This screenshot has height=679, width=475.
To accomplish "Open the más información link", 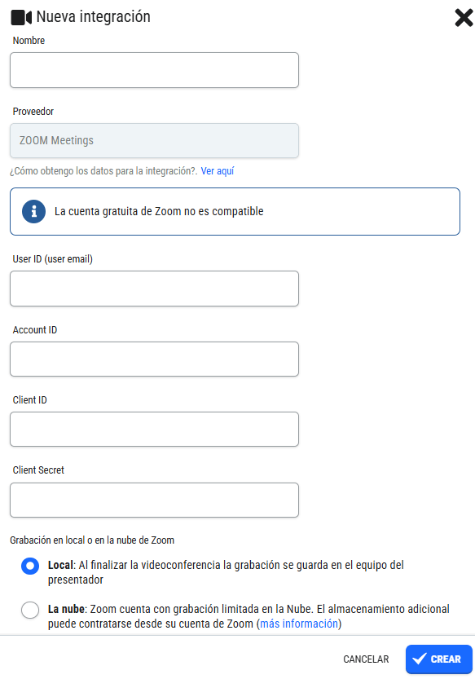I will coord(299,624).
